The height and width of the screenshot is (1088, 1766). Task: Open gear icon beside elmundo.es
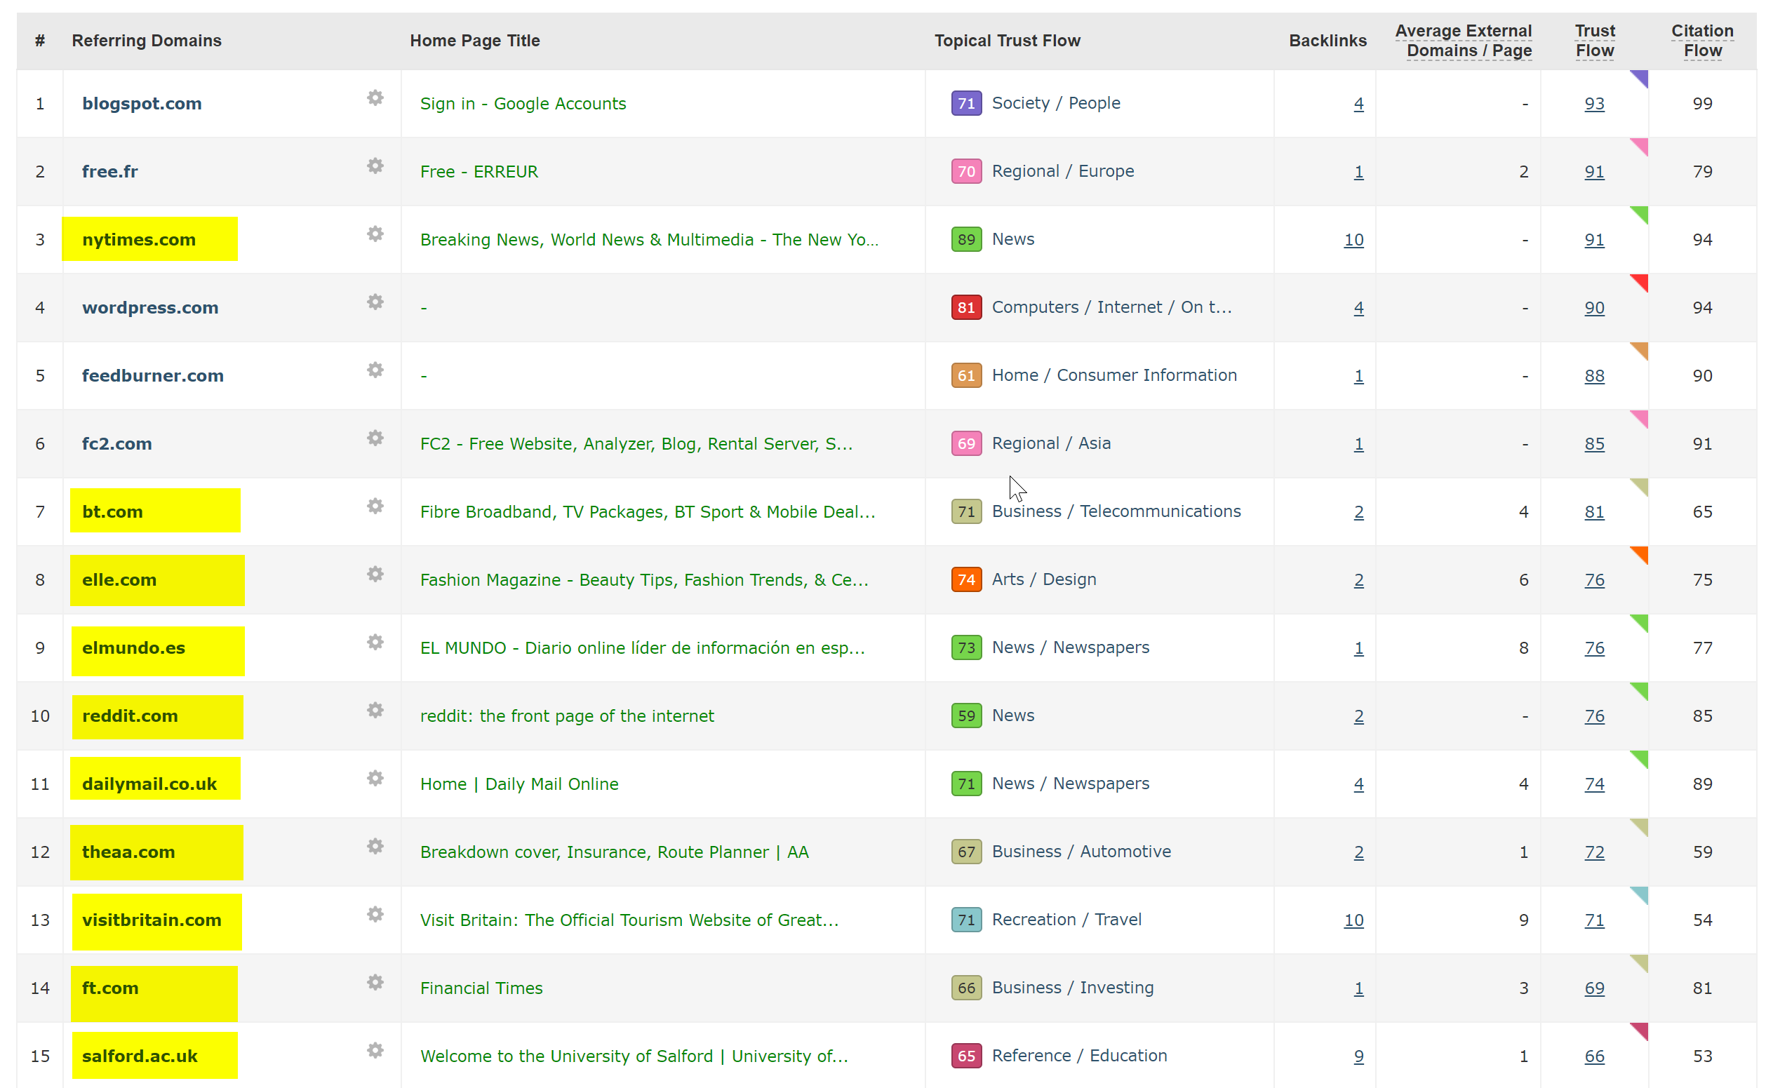tap(375, 642)
